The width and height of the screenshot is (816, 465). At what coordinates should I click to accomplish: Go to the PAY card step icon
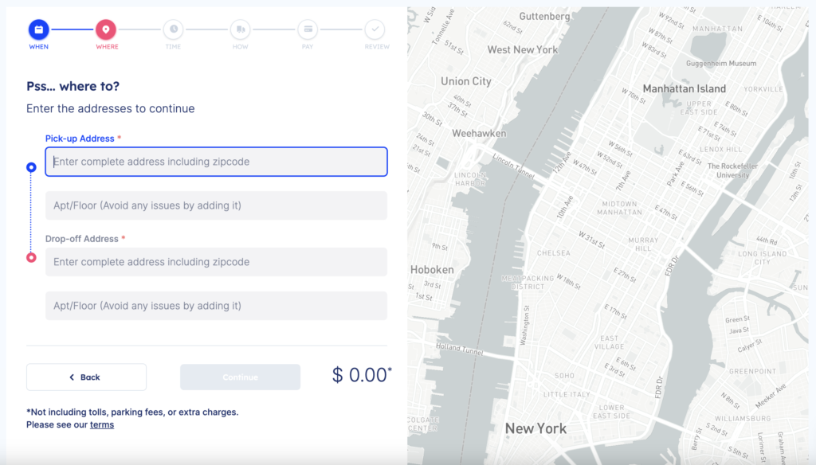click(x=308, y=29)
